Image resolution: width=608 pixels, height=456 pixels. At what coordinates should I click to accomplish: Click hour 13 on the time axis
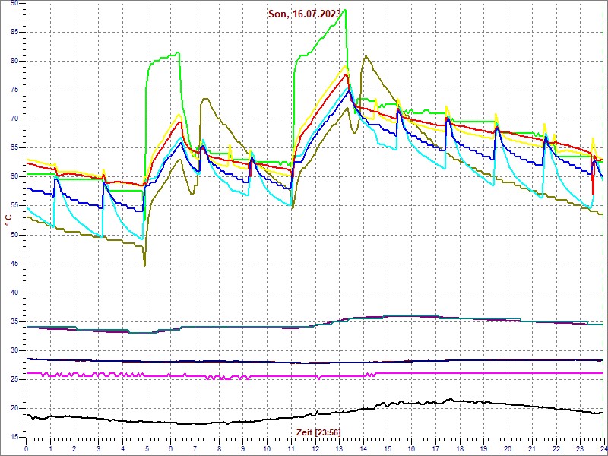coord(339,448)
